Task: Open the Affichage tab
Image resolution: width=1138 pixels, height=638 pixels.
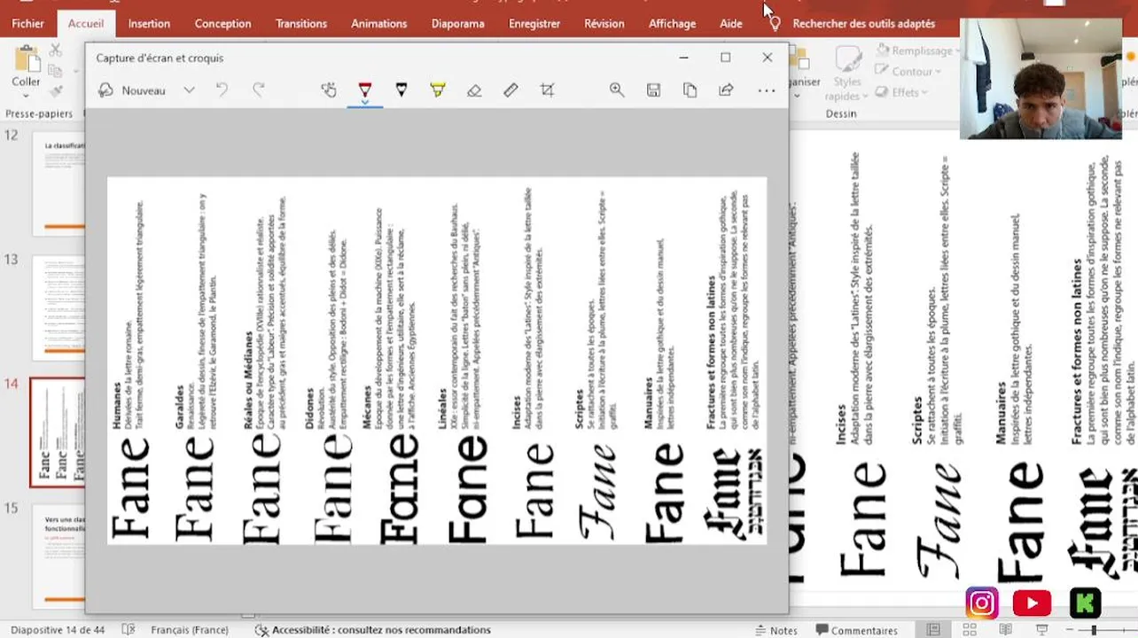Action: click(672, 24)
